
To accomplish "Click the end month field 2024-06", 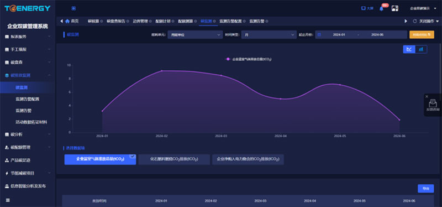I will pyautogui.click(x=377, y=35).
